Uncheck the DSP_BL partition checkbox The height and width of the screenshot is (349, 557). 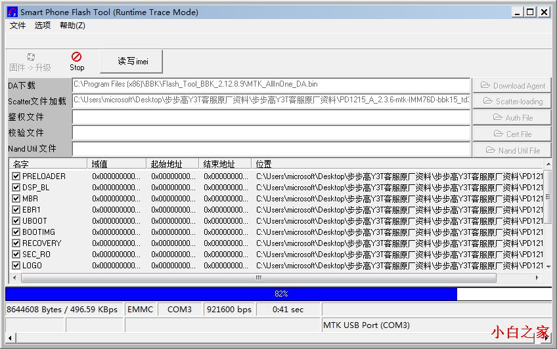16,187
